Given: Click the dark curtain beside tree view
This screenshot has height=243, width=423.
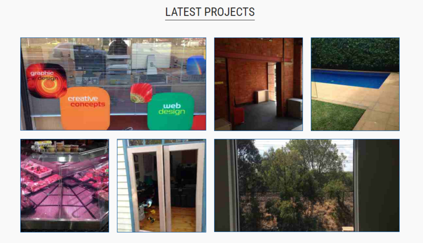Looking at the screenshot, I should click(379, 185).
